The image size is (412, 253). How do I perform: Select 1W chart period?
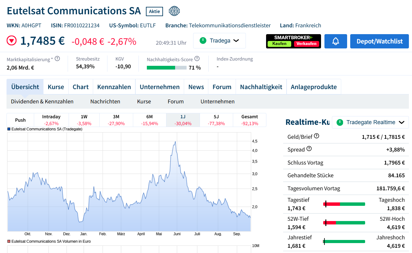(84, 120)
